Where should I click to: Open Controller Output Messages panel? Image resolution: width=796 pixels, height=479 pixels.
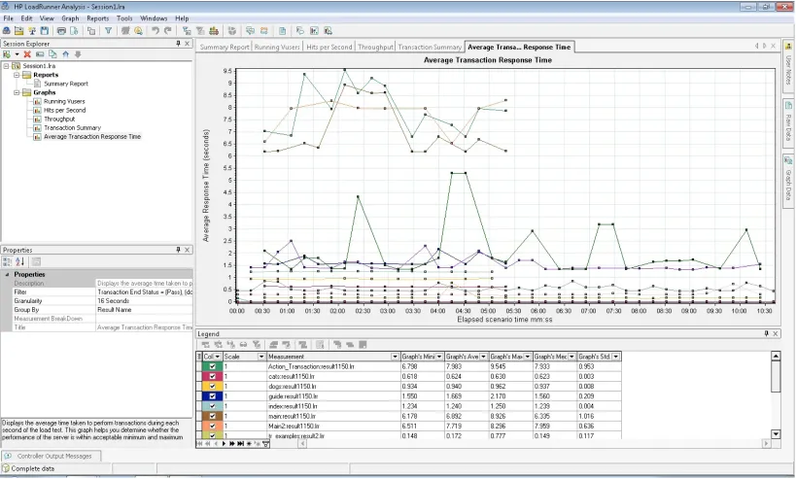pyautogui.click(x=52, y=456)
